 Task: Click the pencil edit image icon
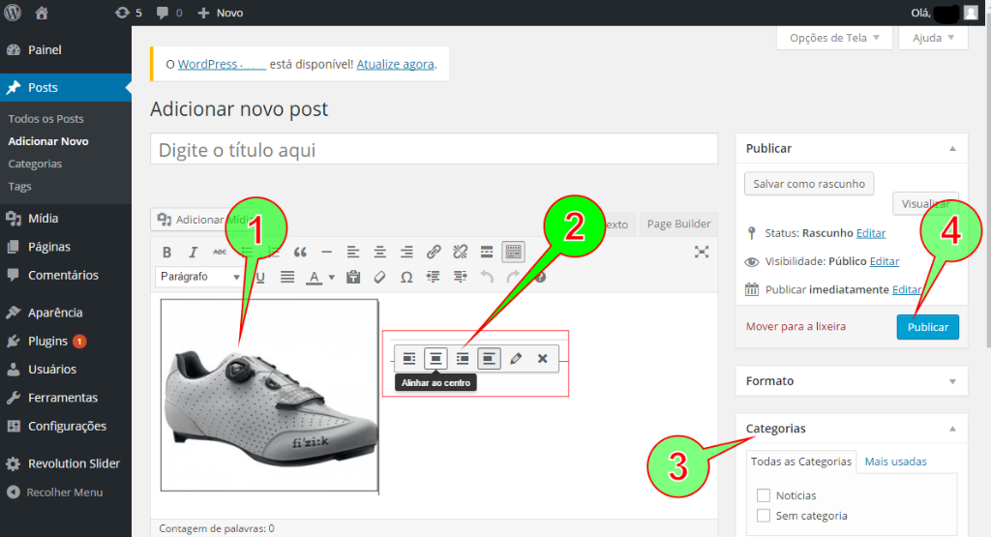[x=516, y=359]
